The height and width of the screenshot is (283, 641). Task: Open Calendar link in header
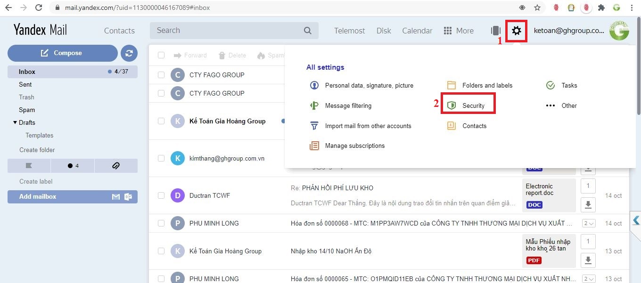click(417, 31)
